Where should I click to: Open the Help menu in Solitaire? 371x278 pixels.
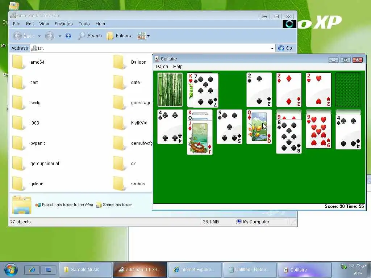tap(178, 67)
